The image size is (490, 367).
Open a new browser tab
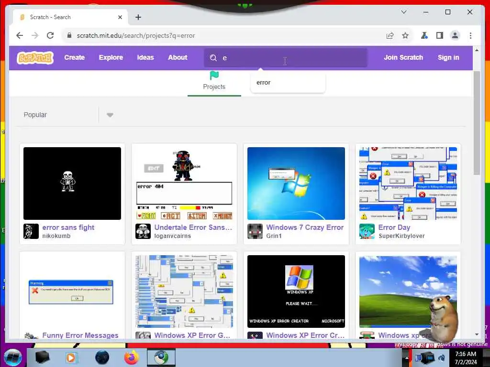tap(138, 17)
